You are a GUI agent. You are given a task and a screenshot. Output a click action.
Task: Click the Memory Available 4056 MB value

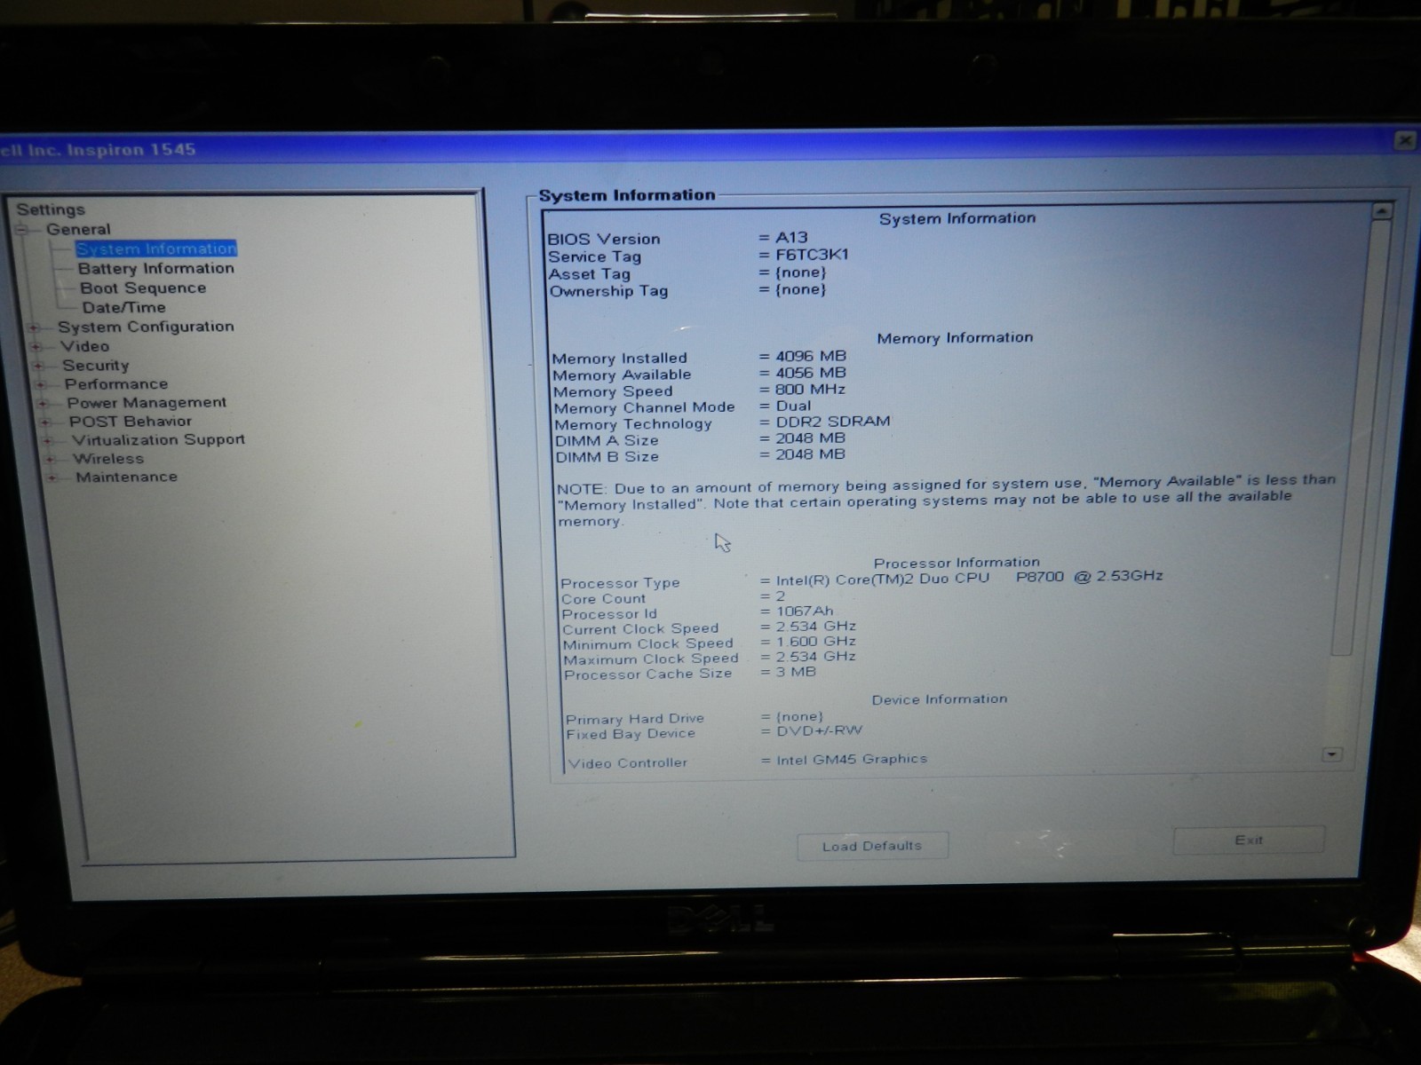tap(810, 373)
